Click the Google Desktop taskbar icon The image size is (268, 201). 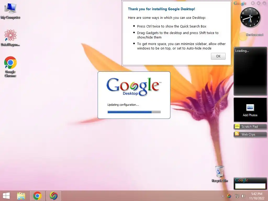click(x=53, y=196)
